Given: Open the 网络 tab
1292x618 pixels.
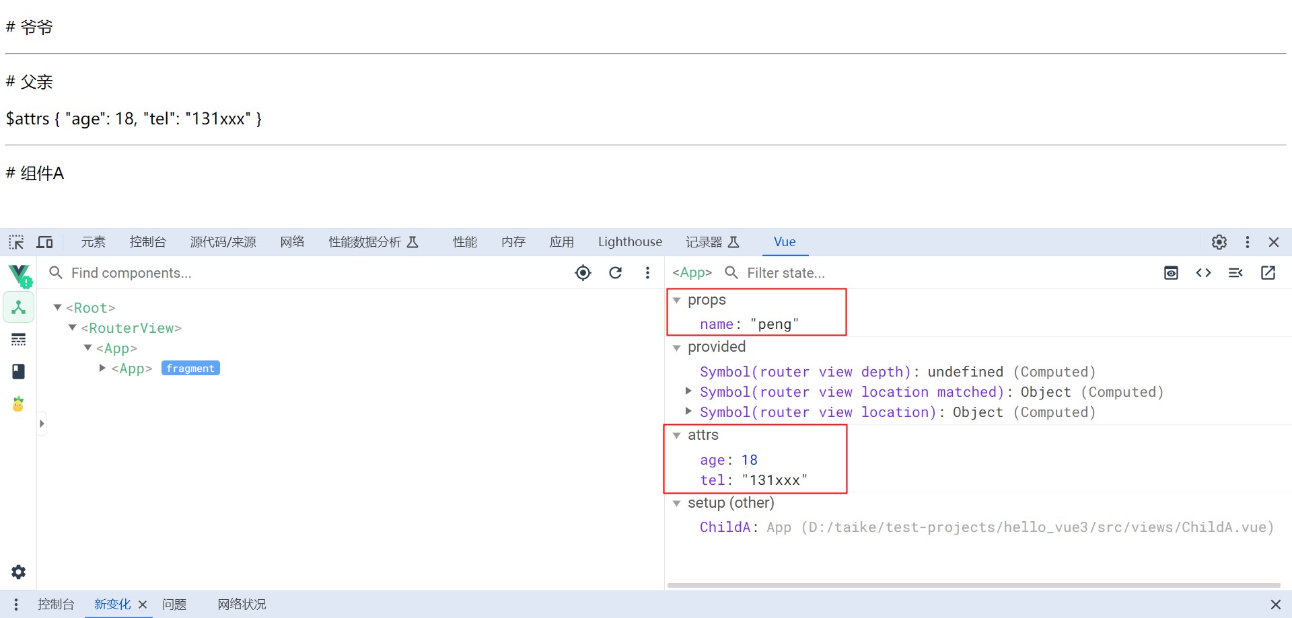Looking at the screenshot, I should [x=293, y=242].
